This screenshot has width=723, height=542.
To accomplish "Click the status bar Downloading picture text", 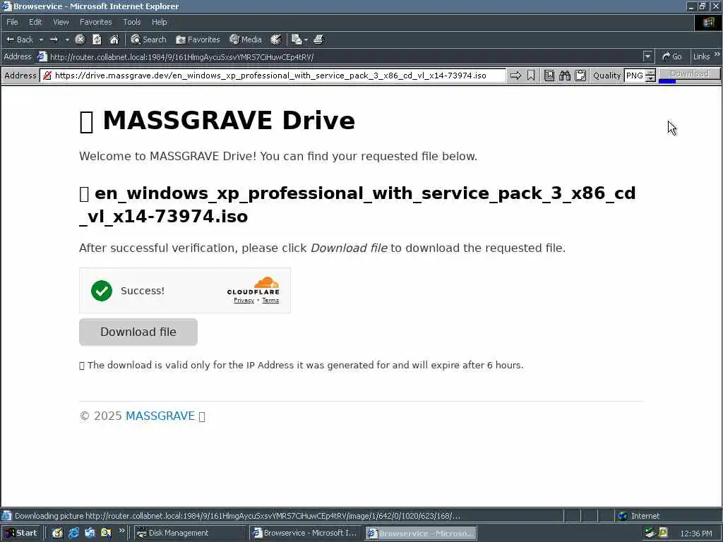I will [x=237, y=516].
